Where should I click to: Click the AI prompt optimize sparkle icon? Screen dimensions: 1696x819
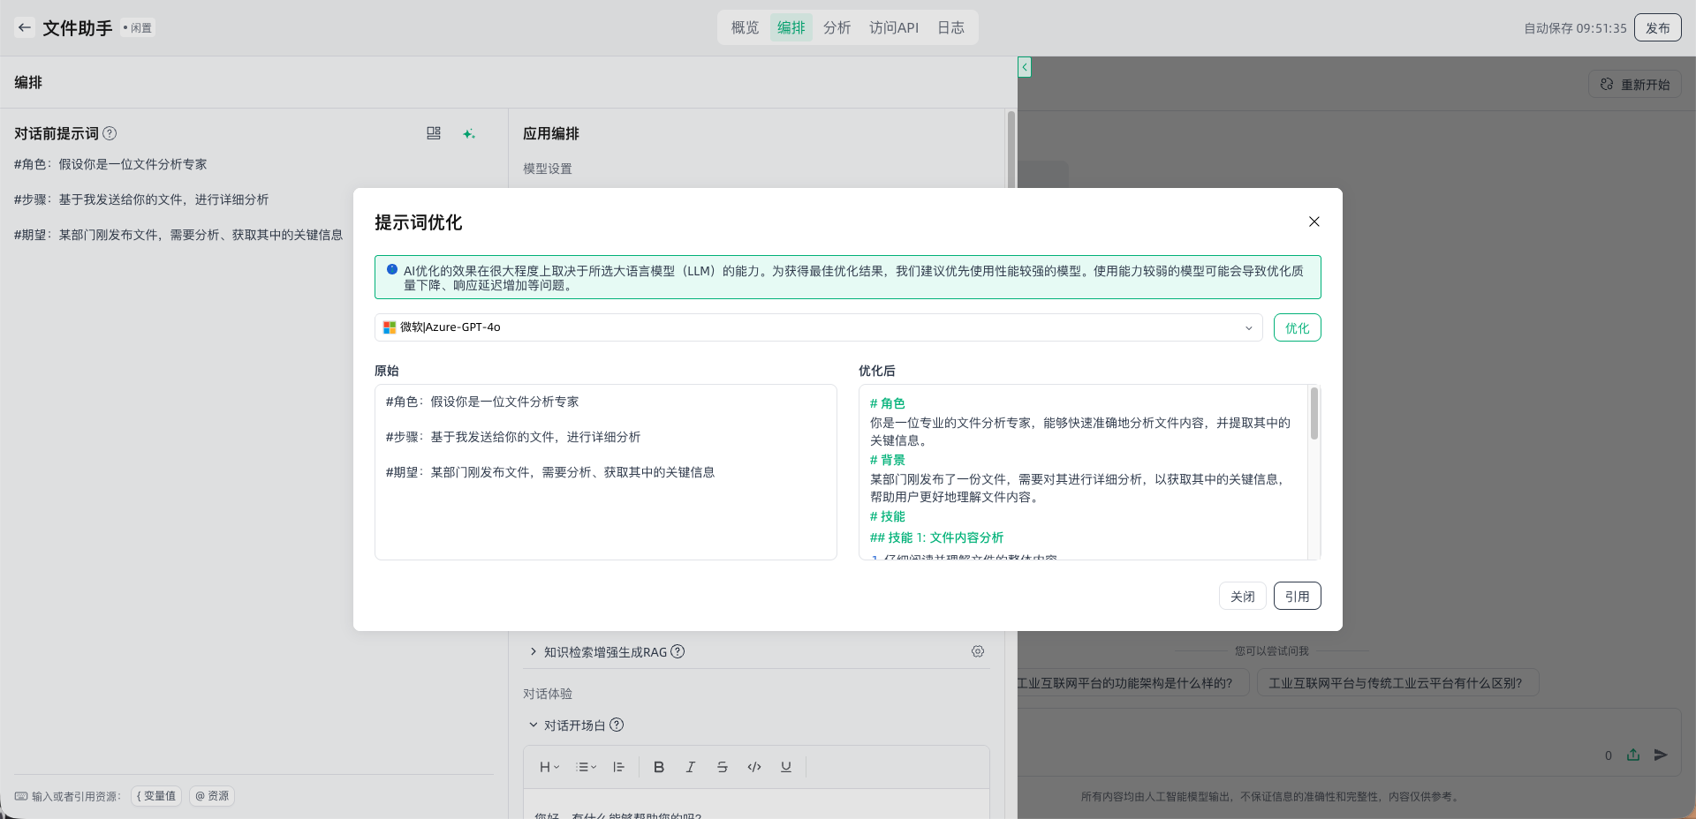click(468, 133)
